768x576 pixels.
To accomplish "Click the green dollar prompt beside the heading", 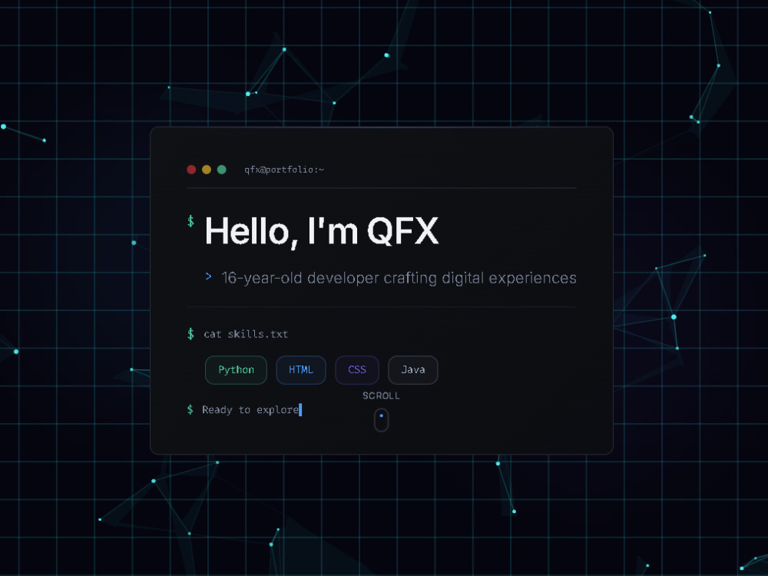I will (x=190, y=221).
